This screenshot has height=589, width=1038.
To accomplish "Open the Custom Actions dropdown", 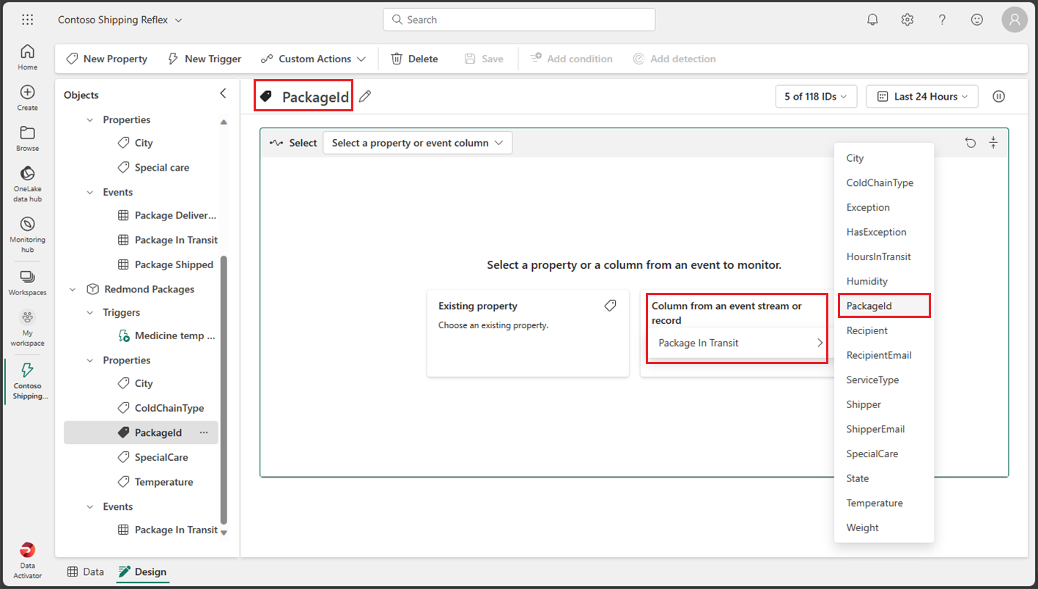I will coord(312,59).
